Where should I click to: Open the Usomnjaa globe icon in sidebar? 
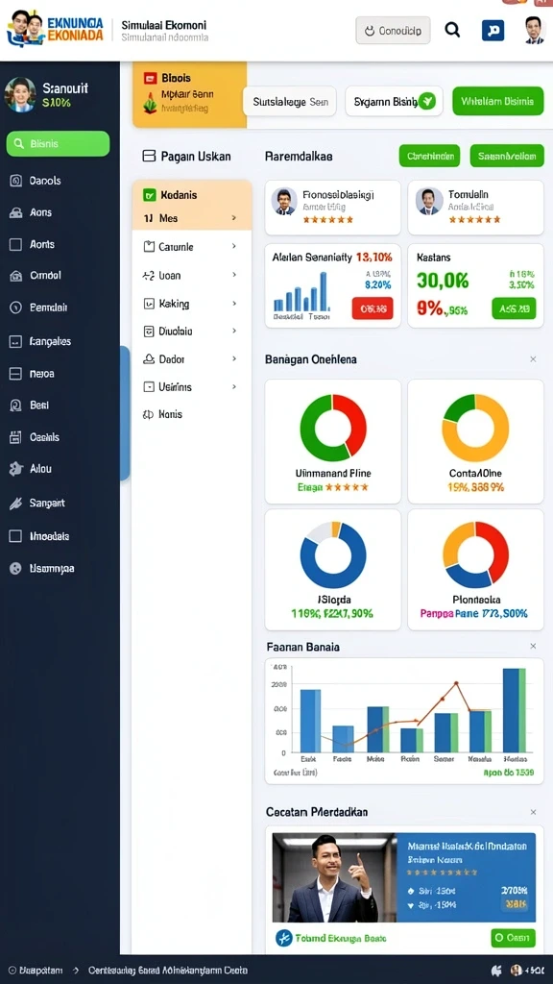[x=15, y=569]
